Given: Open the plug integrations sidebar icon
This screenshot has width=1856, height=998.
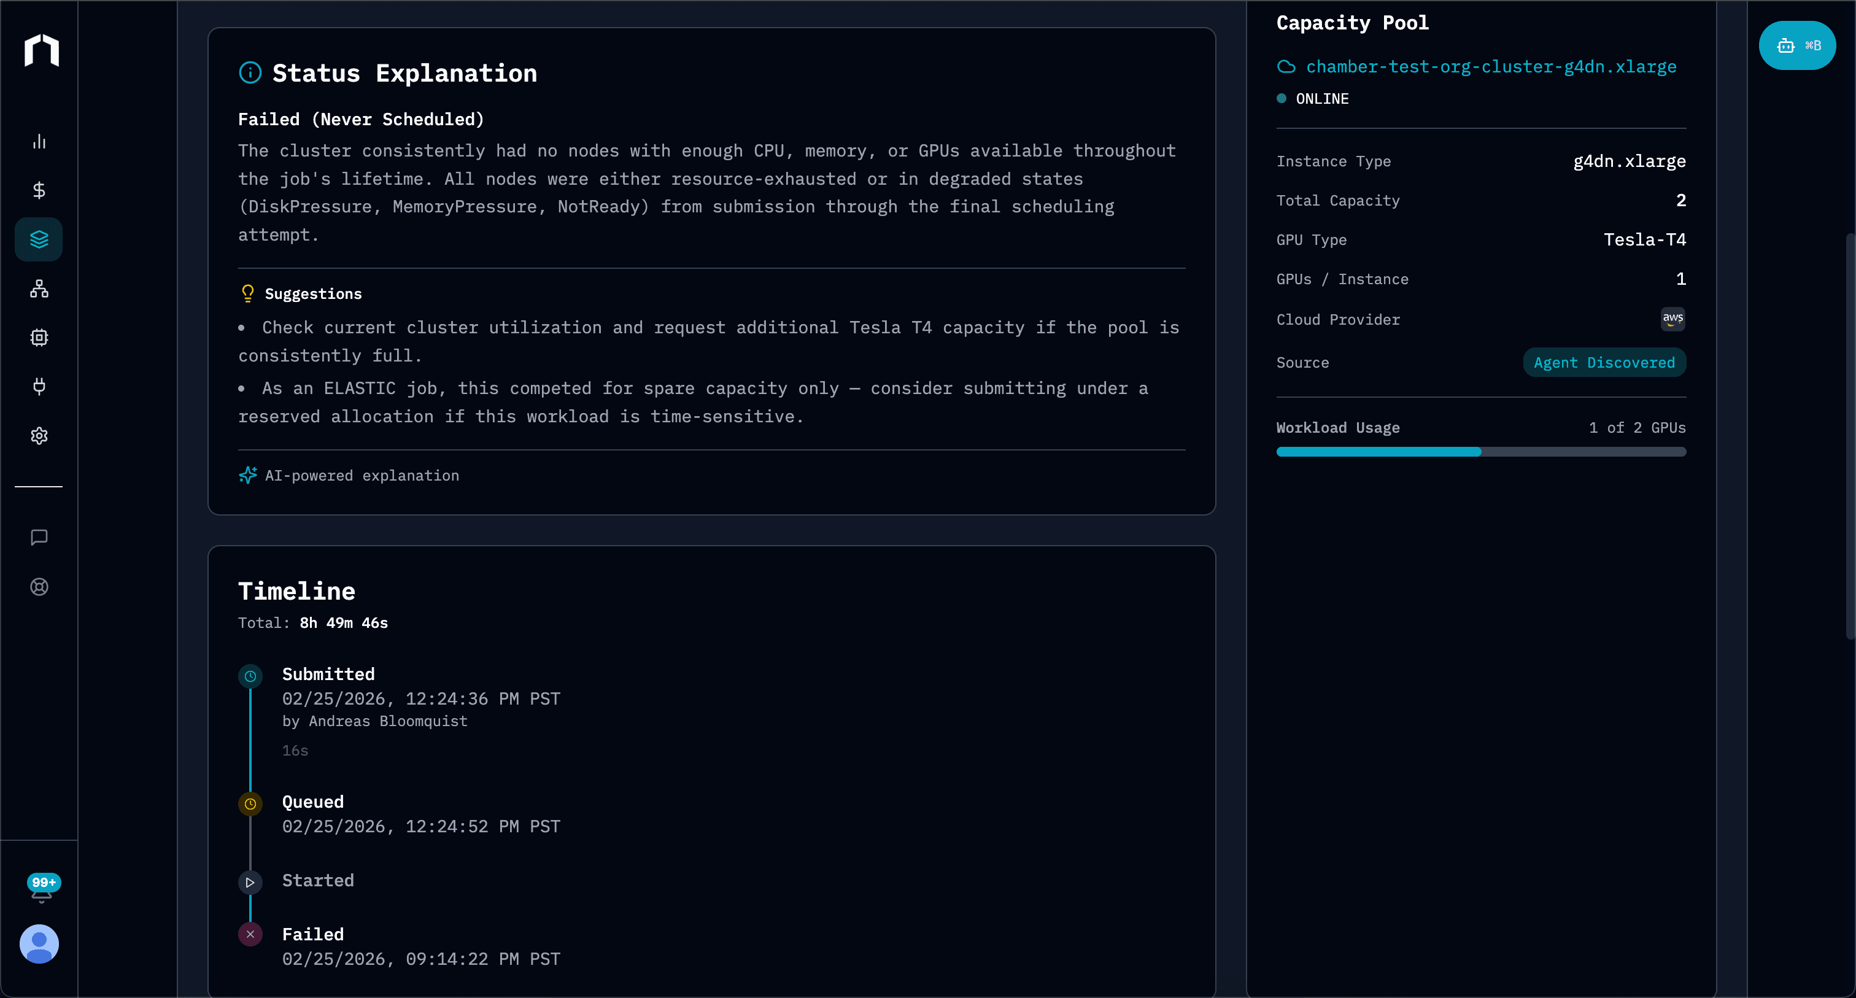Looking at the screenshot, I should pos(39,386).
